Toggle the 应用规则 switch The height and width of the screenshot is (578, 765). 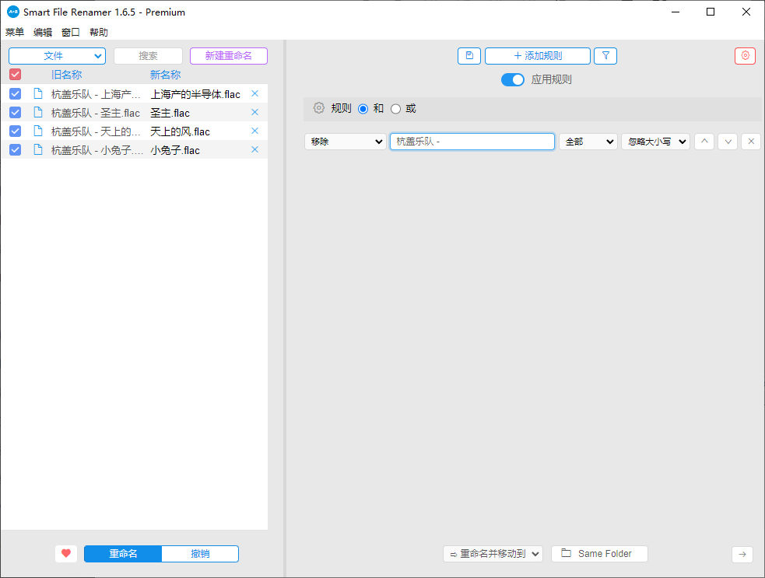click(x=513, y=79)
